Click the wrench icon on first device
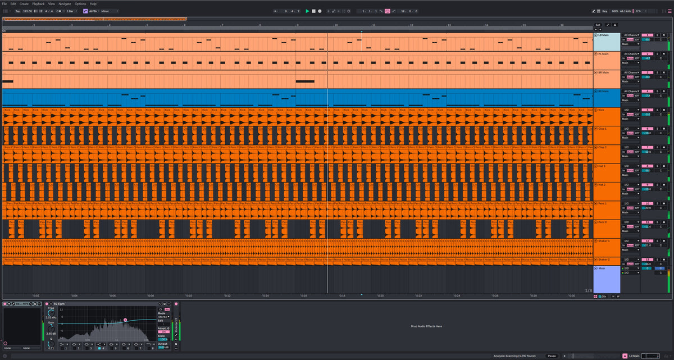The width and height of the screenshot is (674, 360). [13, 304]
